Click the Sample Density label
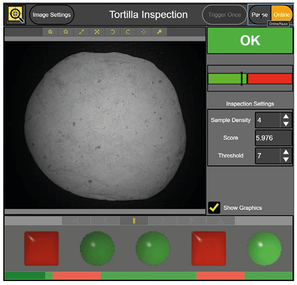 point(231,120)
